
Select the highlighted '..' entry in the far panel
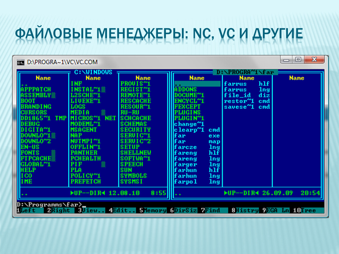(x=197, y=84)
